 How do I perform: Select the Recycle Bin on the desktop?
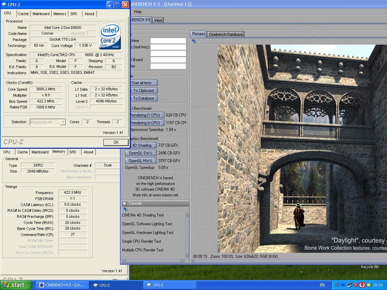370,267
